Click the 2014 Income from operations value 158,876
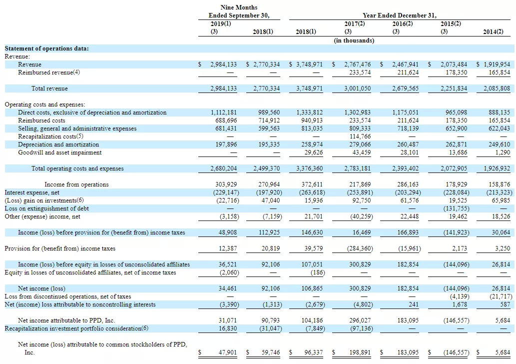Screen dimensions: 516x364 click(499, 184)
